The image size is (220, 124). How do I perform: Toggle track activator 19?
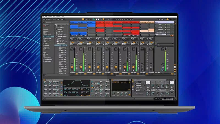72,67
